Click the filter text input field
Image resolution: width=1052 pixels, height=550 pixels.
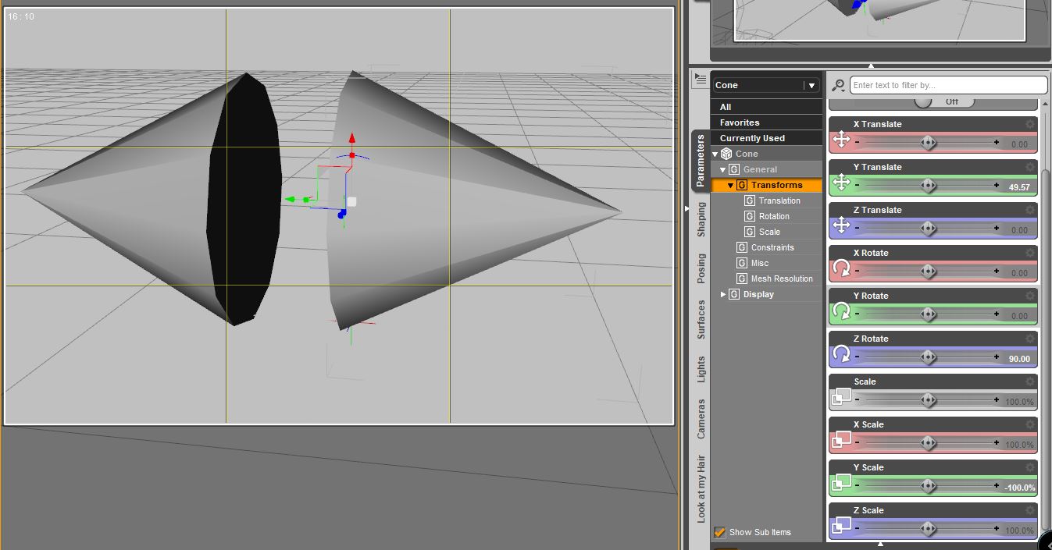(x=948, y=85)
